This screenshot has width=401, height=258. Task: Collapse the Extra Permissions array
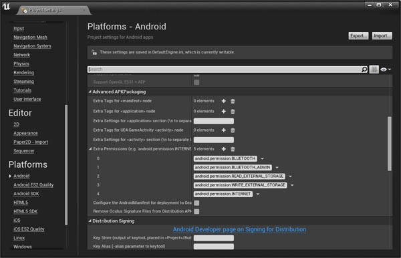click(90, 148)
